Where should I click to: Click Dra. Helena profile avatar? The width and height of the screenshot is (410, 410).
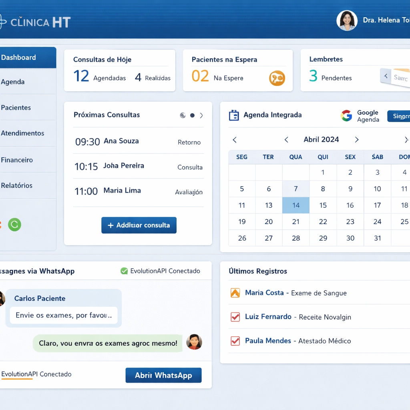click(347, 20)
